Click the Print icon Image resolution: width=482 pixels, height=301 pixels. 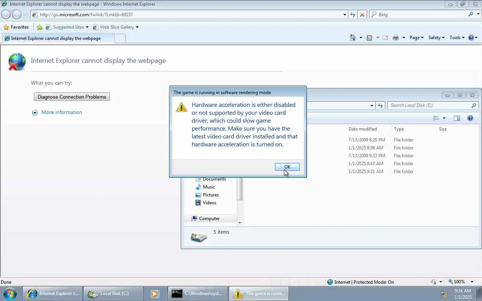click(396, 38)
